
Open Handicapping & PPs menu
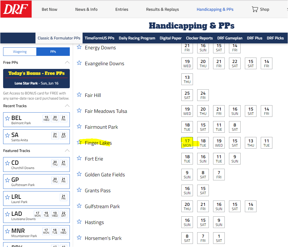215,9
